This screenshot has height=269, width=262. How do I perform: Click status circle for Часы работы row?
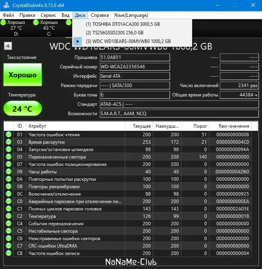point(9,171)
